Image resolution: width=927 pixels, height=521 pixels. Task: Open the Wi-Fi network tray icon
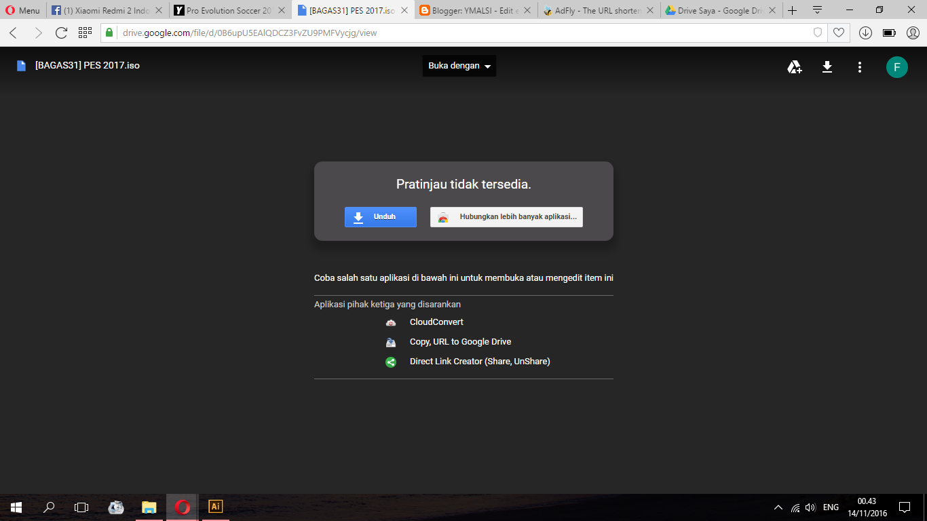pyautogui.click(x=795, y=507)
